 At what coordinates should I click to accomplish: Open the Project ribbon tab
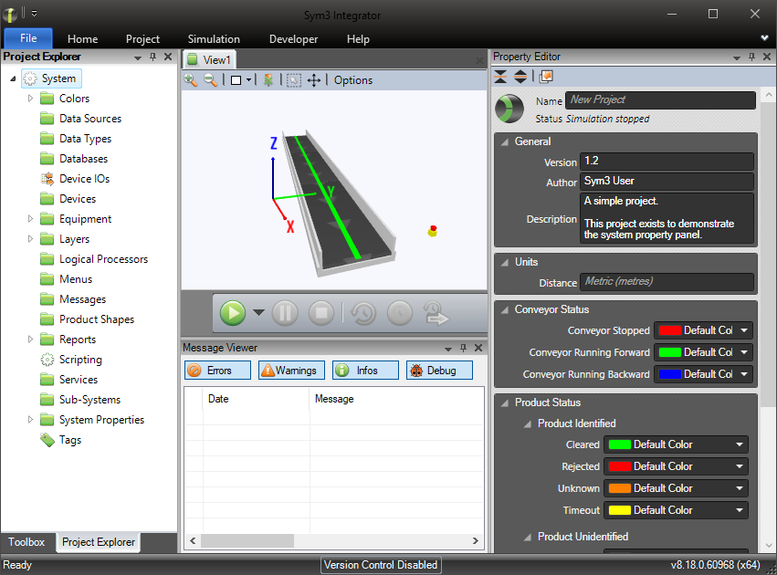(x=142, y=39)
